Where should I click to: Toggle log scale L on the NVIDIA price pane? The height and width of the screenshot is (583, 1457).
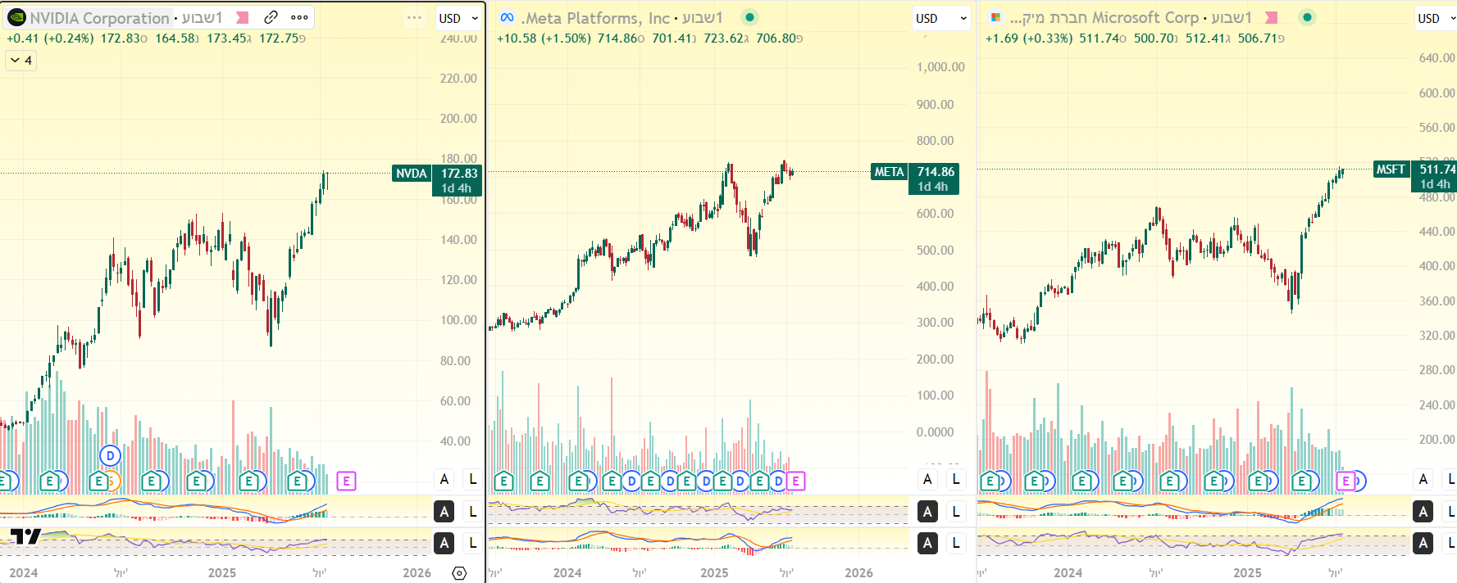click(x=473, y=479)
